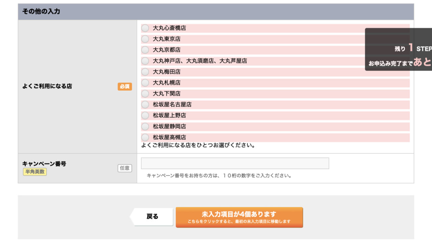Viewport: 432px width, 243px height.
Task: Choose 大丸下関店 radio option
Action: click(145, 93)
